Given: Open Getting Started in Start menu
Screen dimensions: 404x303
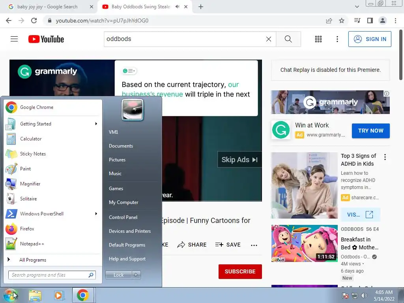Looking at the screenshot, I should 53,124.
